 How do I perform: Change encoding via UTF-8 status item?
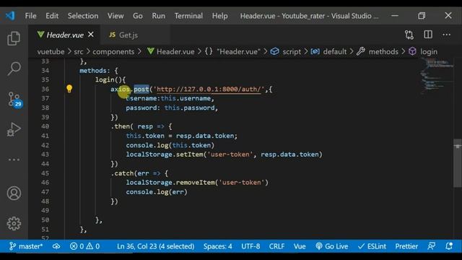click(250, 246)
